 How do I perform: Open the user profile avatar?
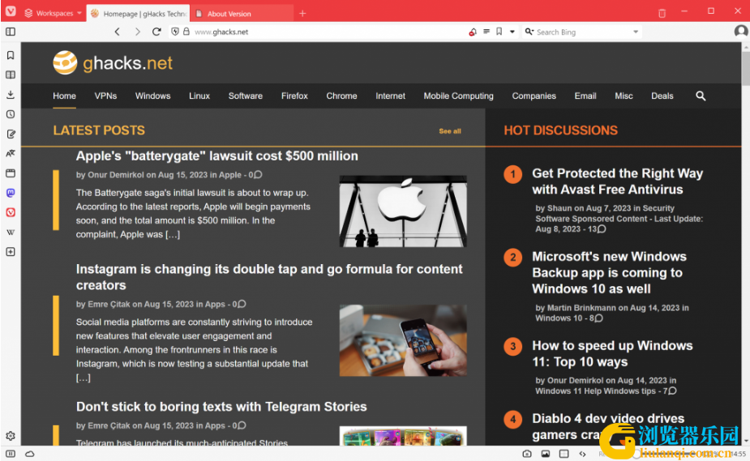(741, 32)
